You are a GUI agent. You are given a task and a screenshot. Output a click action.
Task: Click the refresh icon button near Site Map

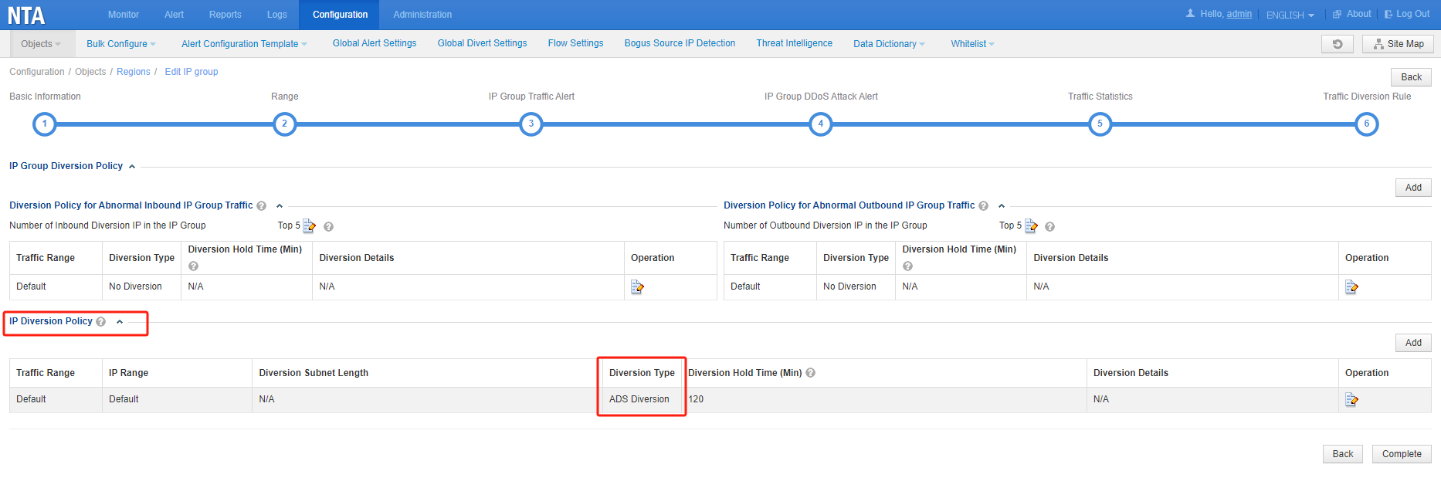(x=1338, y=44)
